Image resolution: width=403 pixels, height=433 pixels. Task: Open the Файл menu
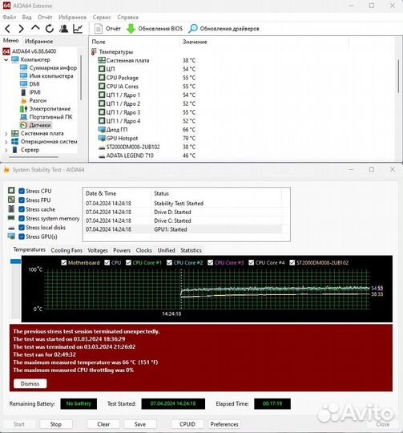pos(10,17)
